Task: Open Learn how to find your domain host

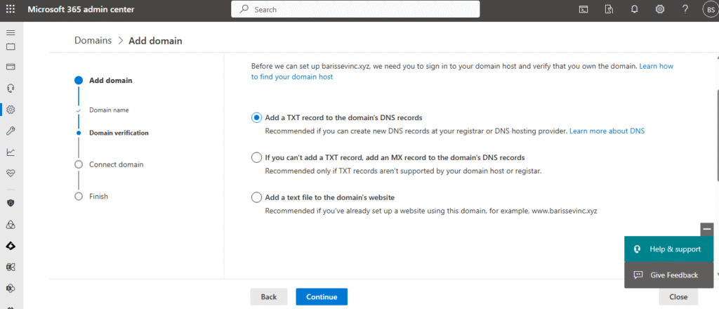Action: [462, 72]
